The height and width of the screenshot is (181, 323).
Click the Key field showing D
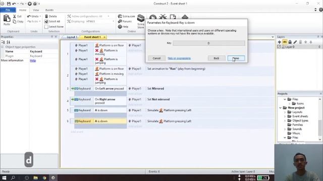[x=209, y=43]
